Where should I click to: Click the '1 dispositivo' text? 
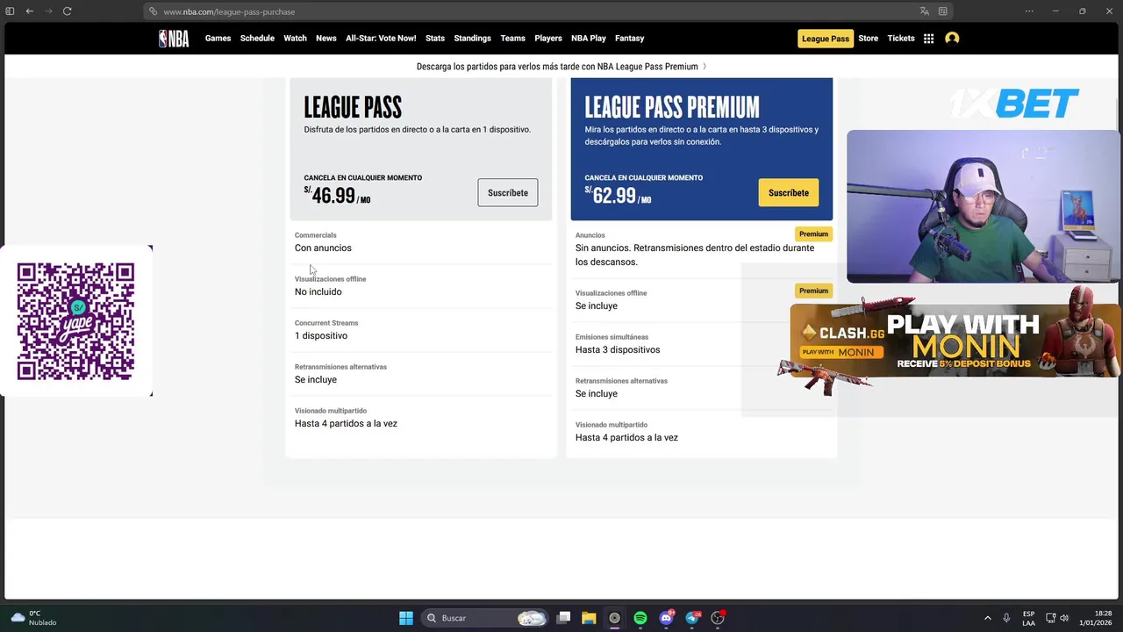coord(321,336)
